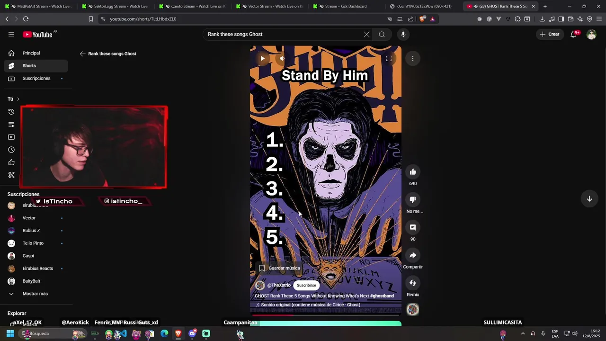
Task: Like the Short
Action: [x=413, y=172]
